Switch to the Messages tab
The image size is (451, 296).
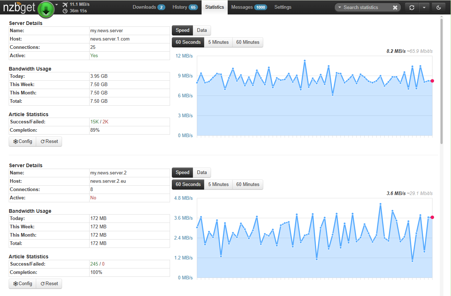(249, 7)
